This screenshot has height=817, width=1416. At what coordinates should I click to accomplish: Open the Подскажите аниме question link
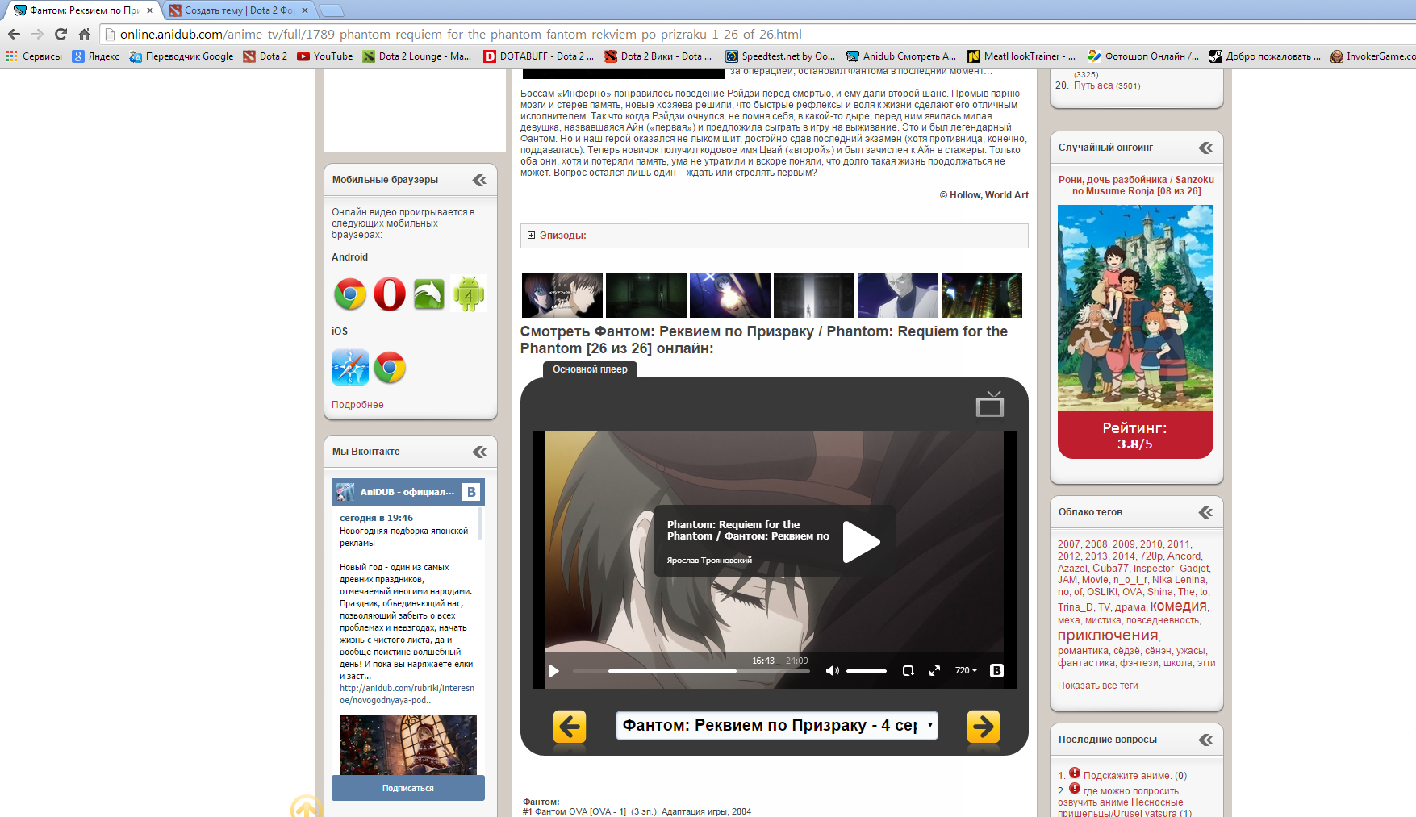click(x=1127, y=776)
